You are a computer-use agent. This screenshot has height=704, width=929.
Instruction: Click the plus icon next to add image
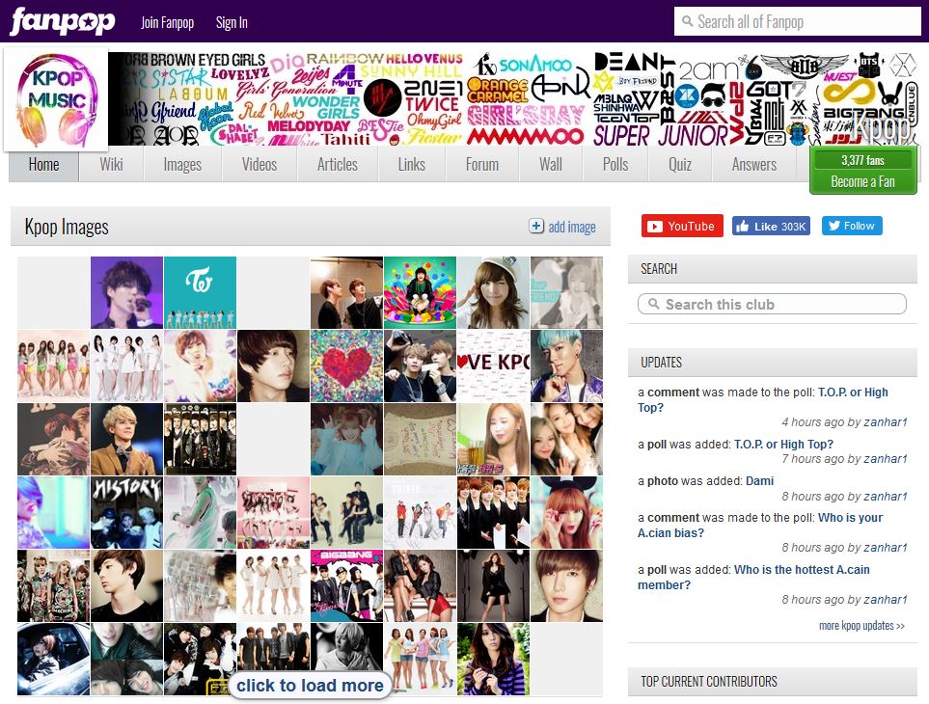point(536,227)
